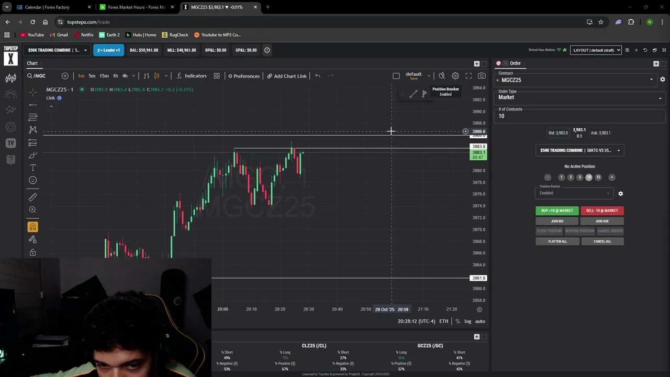This screenshot has width=670, height=377.
Task: Toggle magnet mode in drawing toolbar
Action: pos(33,227)
